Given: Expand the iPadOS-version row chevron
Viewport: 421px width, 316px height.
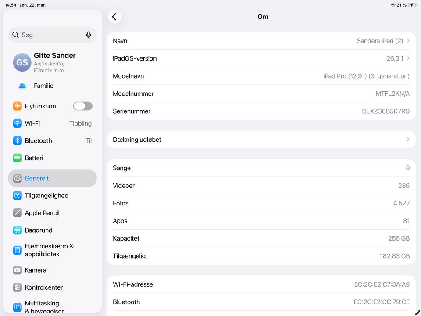Looking at the screenshot, I should [408, 58].
